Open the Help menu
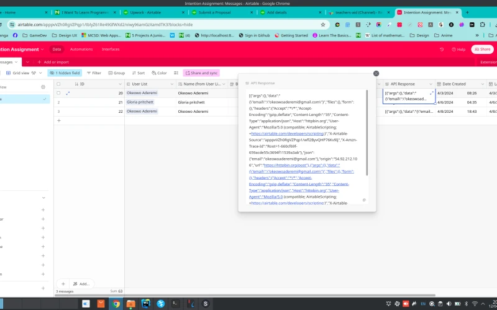The image size is (497, 310). click(458, 50)
